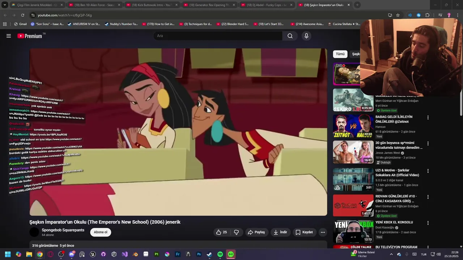Show hidden system tray icons
This screenshot has height=260, width=463.
(391, 254)
